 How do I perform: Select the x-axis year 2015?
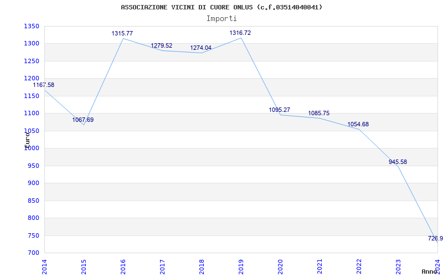[84, 266]
